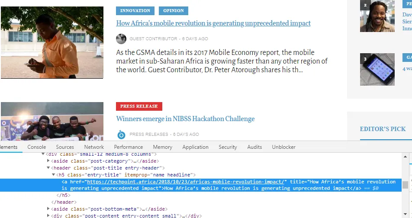412x218 pixels.
Task: Click the Guest Contributor avatar icon
Action: [x=121, y=39]
